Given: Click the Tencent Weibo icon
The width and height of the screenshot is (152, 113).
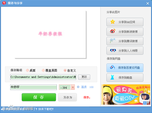Looking at the screenshot, I should 112,41.
